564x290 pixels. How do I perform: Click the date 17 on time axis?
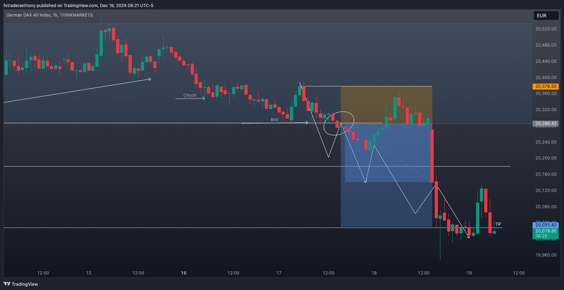pyautogui.click(x=279, y=273)
